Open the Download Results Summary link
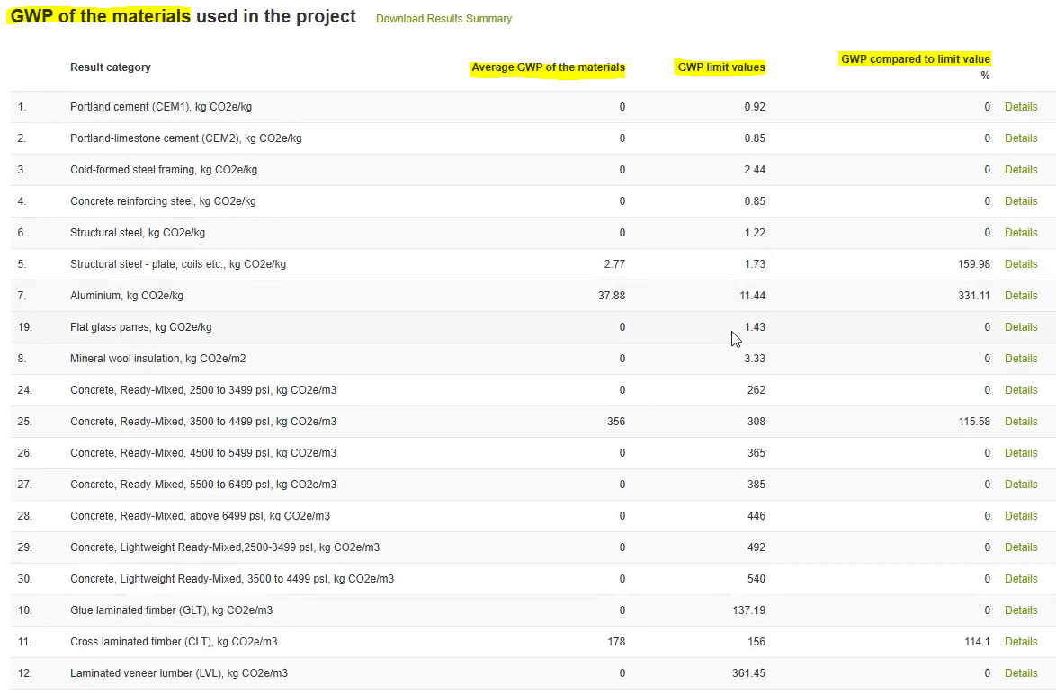 [x=443, y=18]
